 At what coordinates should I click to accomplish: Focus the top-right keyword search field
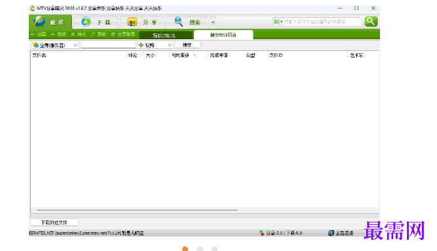pyautogui.click(x=322, y=22)
